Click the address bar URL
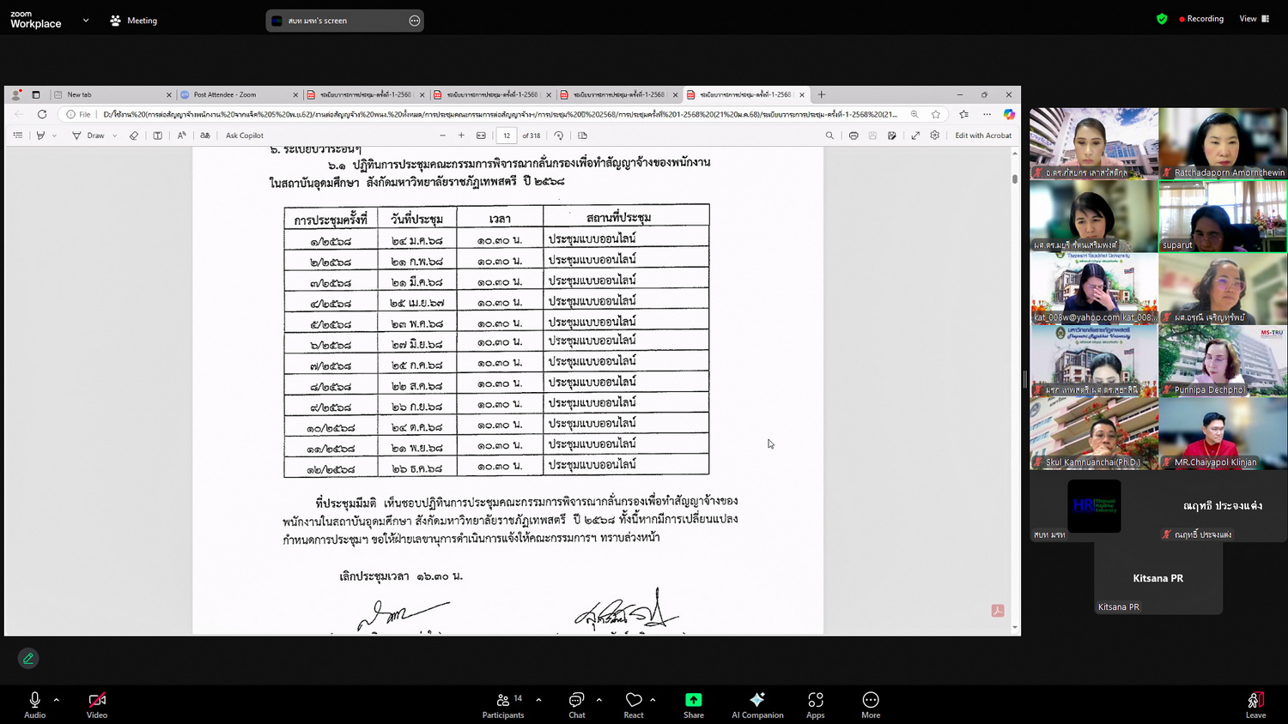This screenshot has width=1288, height=724. pyautogui.click(x=500, y=114)
